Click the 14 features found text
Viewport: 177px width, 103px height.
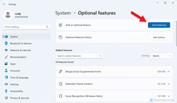tap(64, 62)
